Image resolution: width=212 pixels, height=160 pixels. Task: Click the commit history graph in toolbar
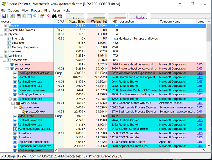pyautogui.click(x=96, y=16)
